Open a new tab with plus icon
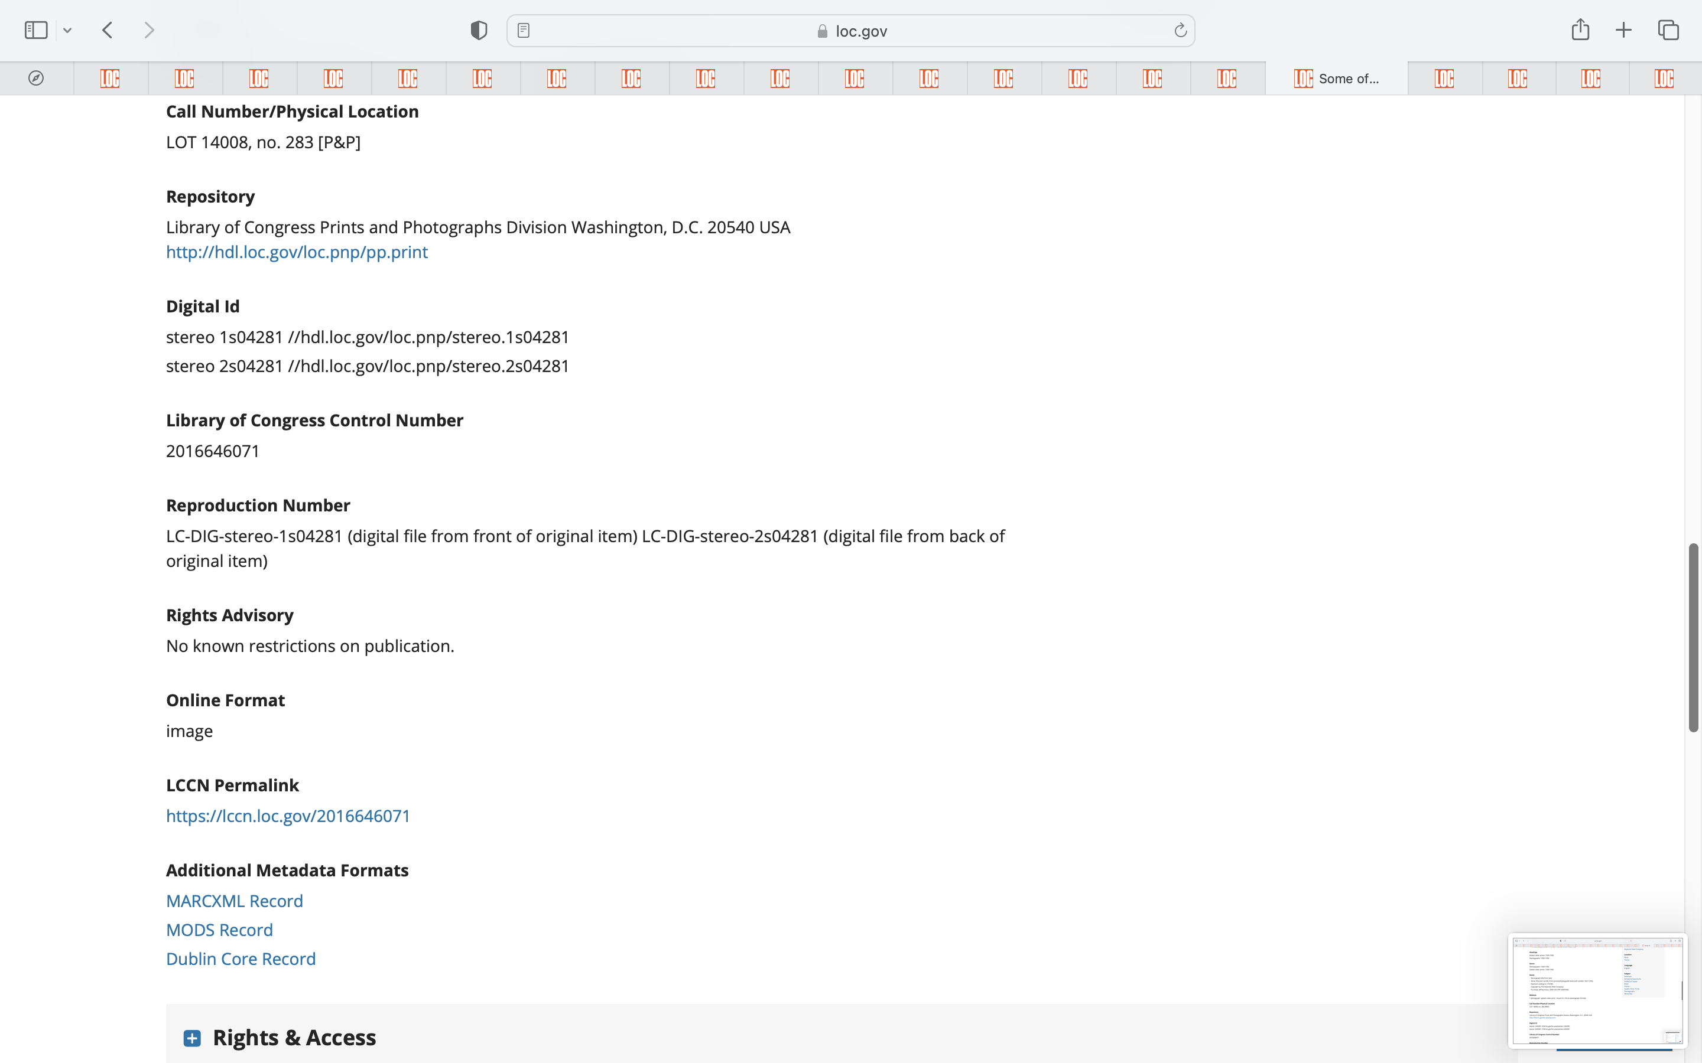The width and height of the screenshot is (1702, 1063). tap(1623, 30)
